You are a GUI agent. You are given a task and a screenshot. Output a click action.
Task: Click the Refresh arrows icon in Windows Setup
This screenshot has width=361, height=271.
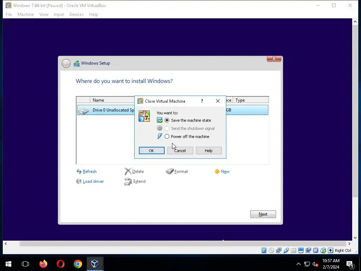click(79, 171)
